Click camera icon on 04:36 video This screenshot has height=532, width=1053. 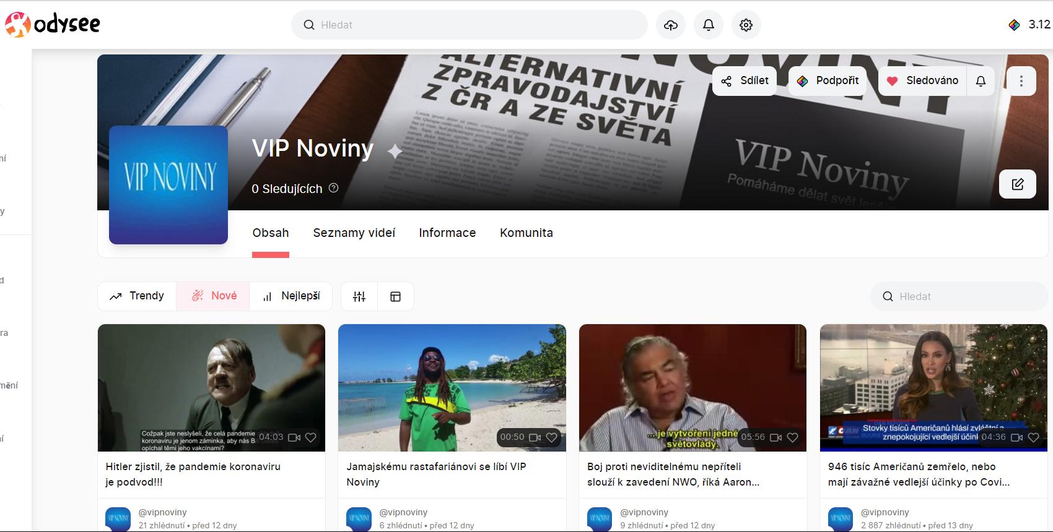[x=1016, y=437]
